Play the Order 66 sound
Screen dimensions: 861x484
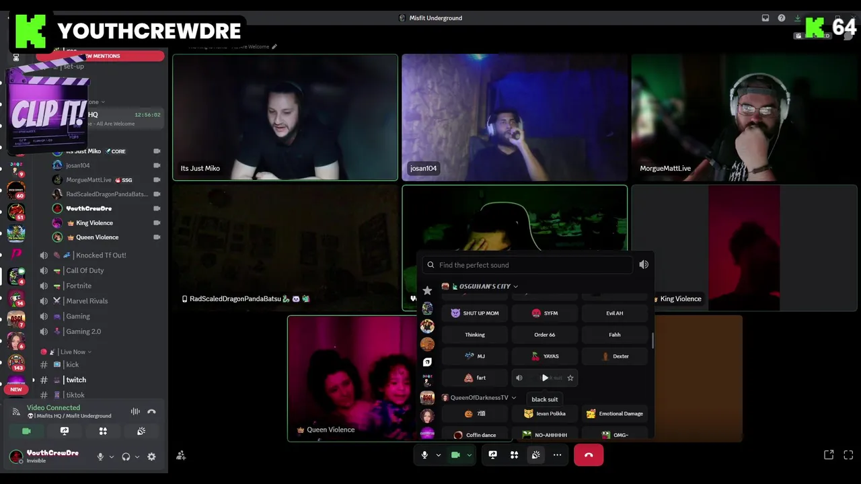point(545,335)
